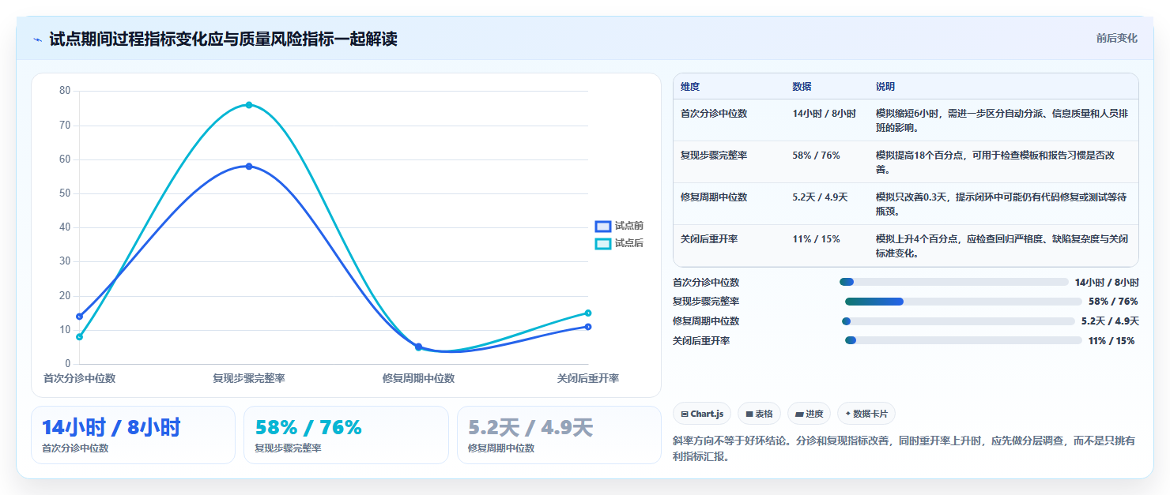Open the 58% / 76% summary card
This screenshot has height=495, width=1170.
(x=346, y=435)
